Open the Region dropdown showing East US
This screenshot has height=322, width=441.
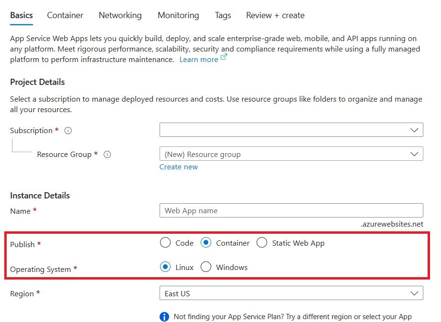(291, 293)
